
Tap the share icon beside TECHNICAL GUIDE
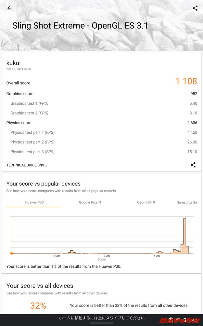tap(193, 165)
